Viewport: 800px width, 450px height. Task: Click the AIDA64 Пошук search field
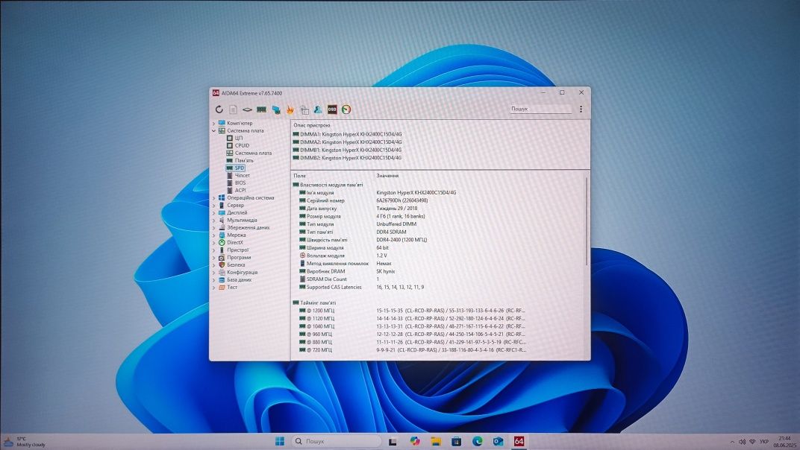click(x=541, y=109)
